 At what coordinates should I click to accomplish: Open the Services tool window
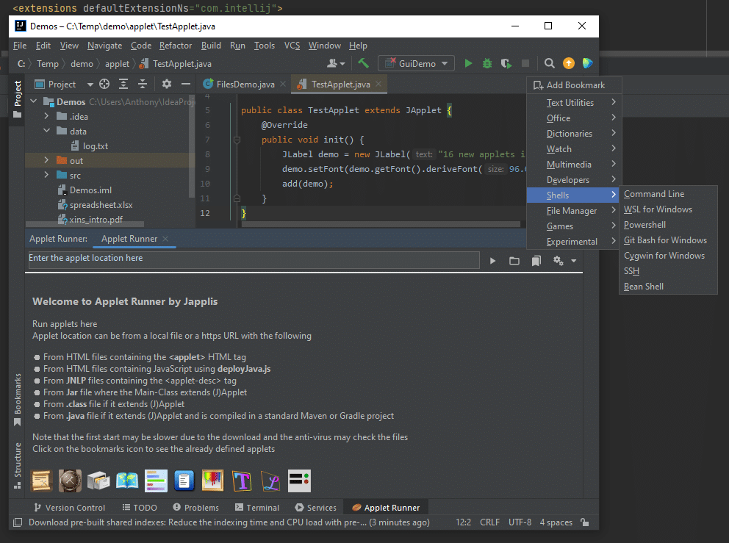(316, 508)
